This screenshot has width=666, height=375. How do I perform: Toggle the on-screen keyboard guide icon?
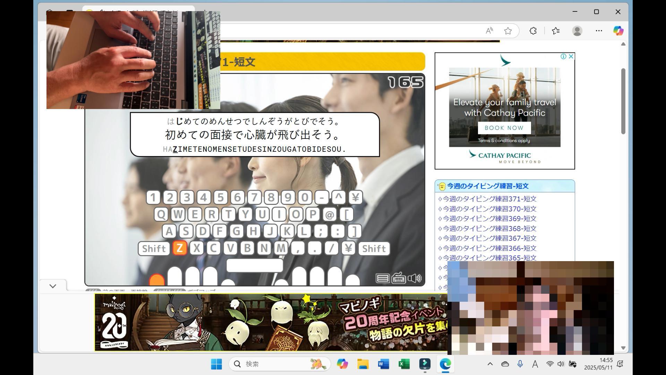pyautogui.click(x=399, y=278)
